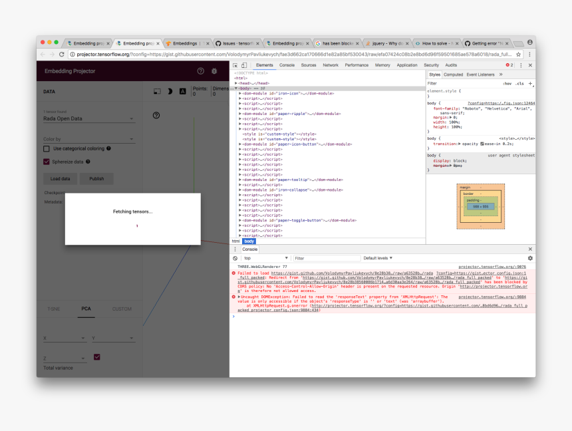Image resolution: width=572 pixels, height=431 pixels.
Task: Uncheck the Sphereize data checkbox
Action: point(47,162)
